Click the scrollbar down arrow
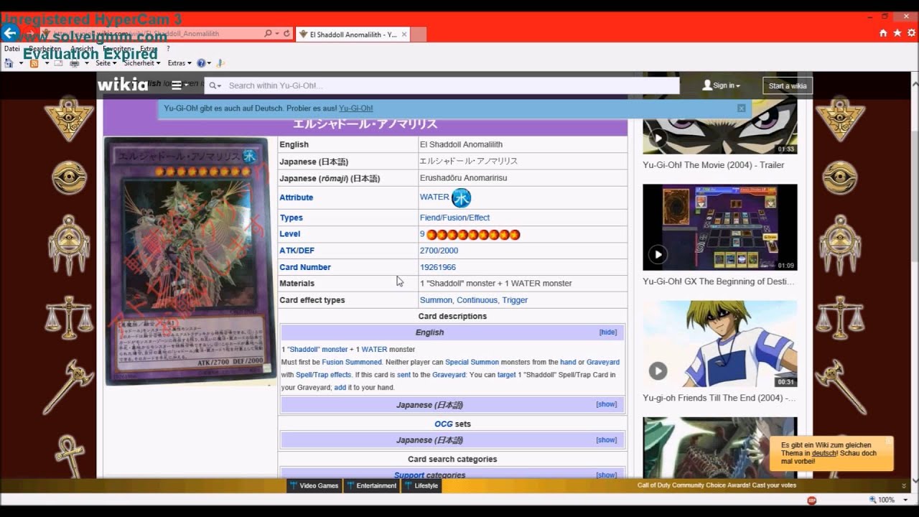This screenshot has height=517, width=919. [915, 480]
